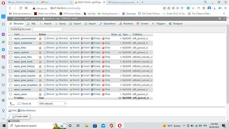Click the Containing the word input
Screen dimensions: 229x129
(47, 29)
